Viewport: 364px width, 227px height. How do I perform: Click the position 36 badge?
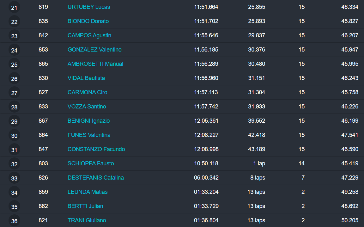click(x=14, y=221)
